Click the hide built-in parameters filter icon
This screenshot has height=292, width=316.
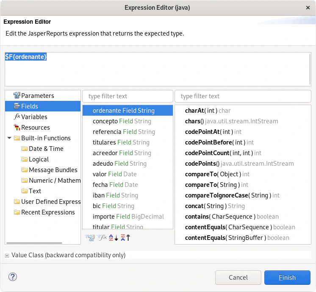point(89,238)
